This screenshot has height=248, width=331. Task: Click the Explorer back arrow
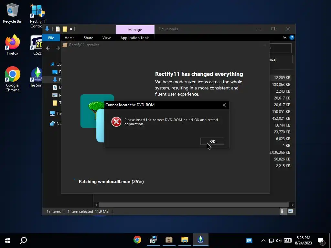point(48,48)
